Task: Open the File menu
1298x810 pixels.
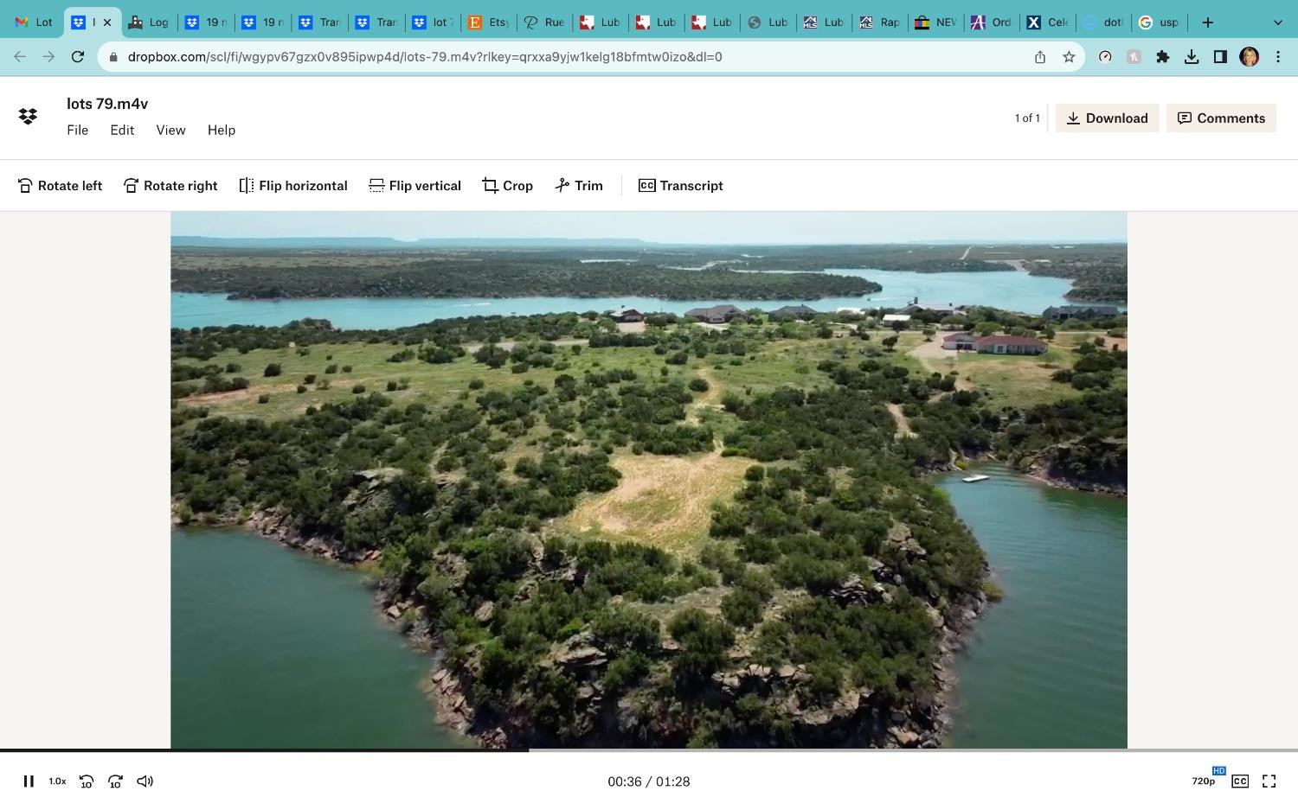Action: (x=77, y=130)
